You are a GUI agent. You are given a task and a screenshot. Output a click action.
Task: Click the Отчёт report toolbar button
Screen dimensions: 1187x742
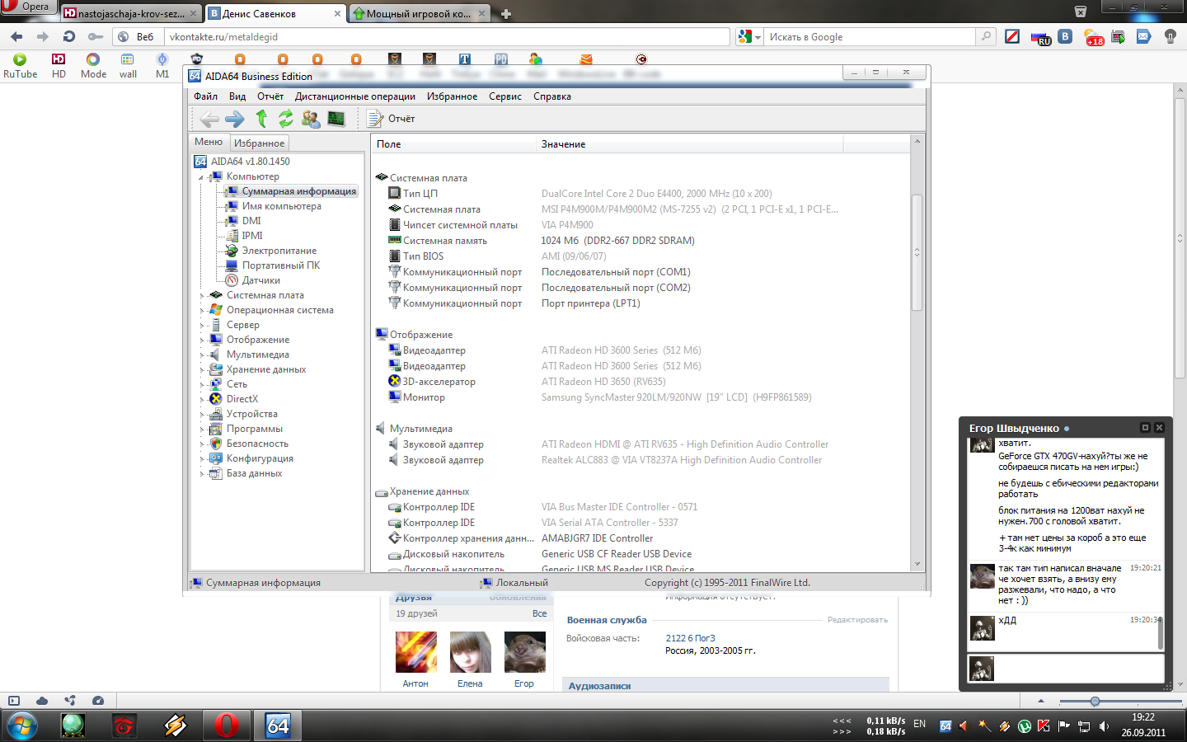click(392, 119)
